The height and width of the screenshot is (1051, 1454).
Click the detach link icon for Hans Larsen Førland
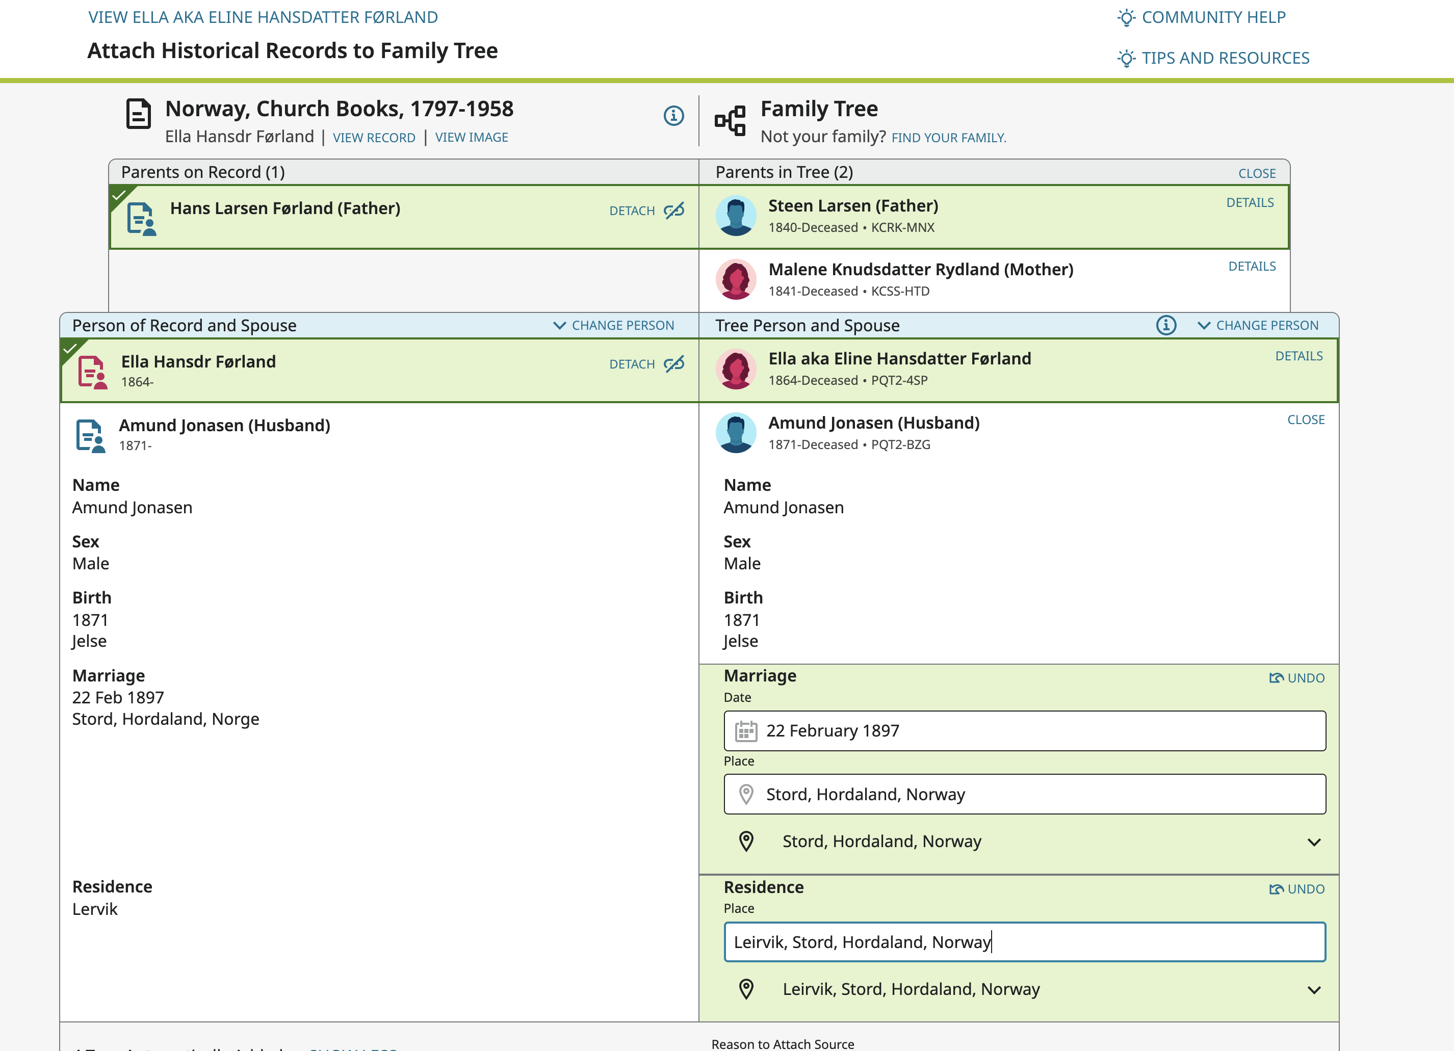click(x=674, y=211)
